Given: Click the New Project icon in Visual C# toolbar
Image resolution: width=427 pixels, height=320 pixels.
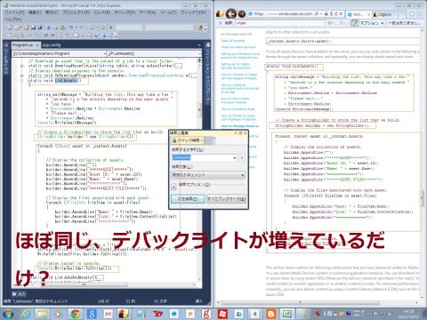Looking at the screenshot, I should click(x=10, y=28).
